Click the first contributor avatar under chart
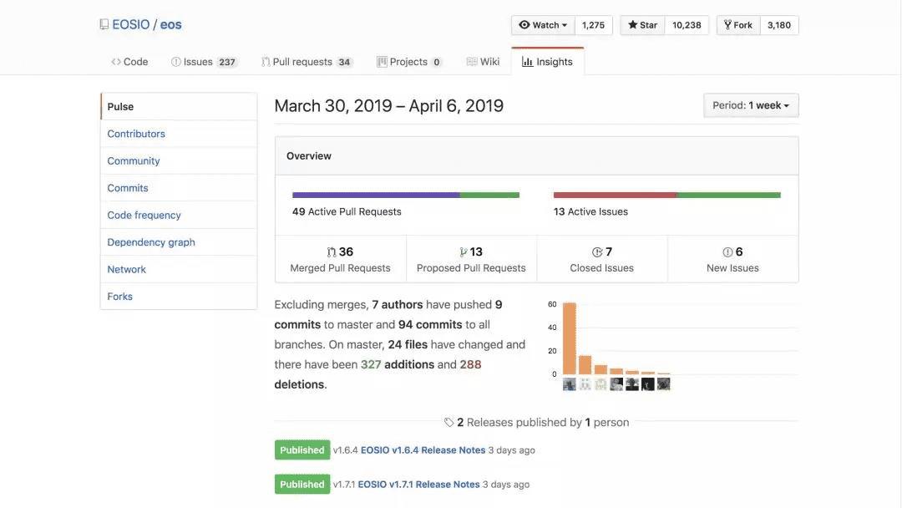 click(570, 384)
